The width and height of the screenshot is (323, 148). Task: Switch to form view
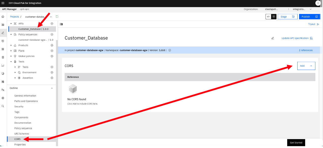tap(274, 17)
